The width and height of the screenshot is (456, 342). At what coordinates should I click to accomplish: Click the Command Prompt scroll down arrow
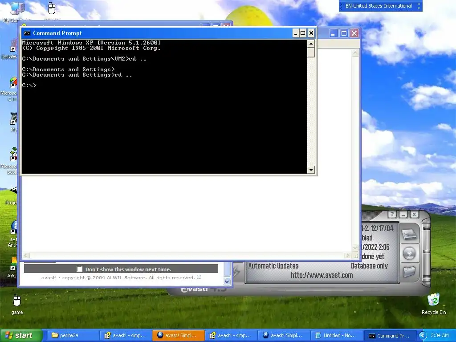tap(311, 170)
